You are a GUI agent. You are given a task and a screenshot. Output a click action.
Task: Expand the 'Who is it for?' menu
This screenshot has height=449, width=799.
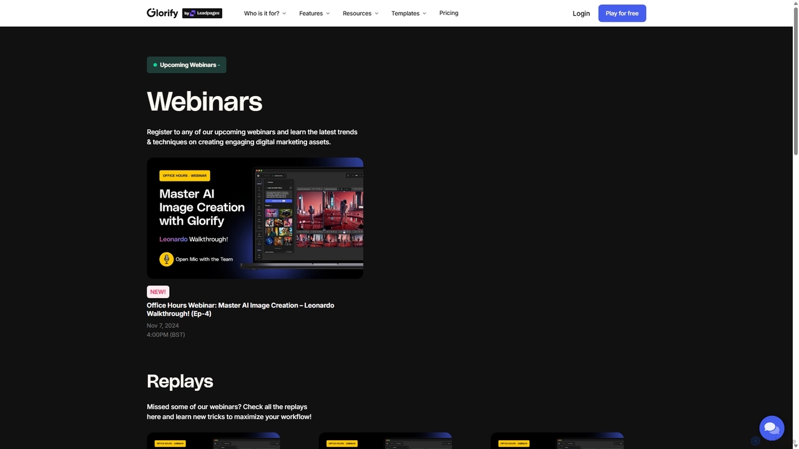pos(265,13)
